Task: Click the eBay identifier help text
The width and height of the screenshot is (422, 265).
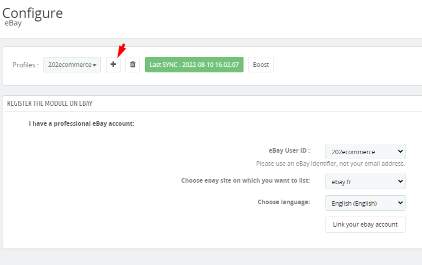Action: tap(330, 164)
